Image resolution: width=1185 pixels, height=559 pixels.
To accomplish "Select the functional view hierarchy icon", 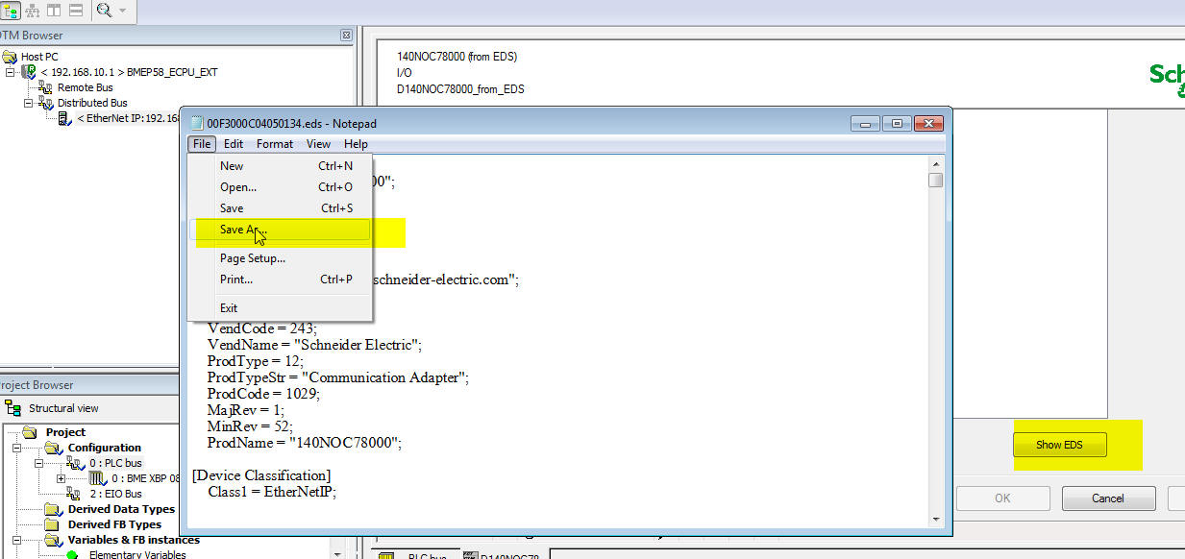I will point(32,11).
